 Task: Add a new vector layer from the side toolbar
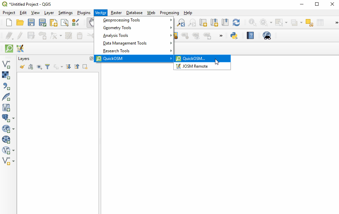[x=6, y=65]
